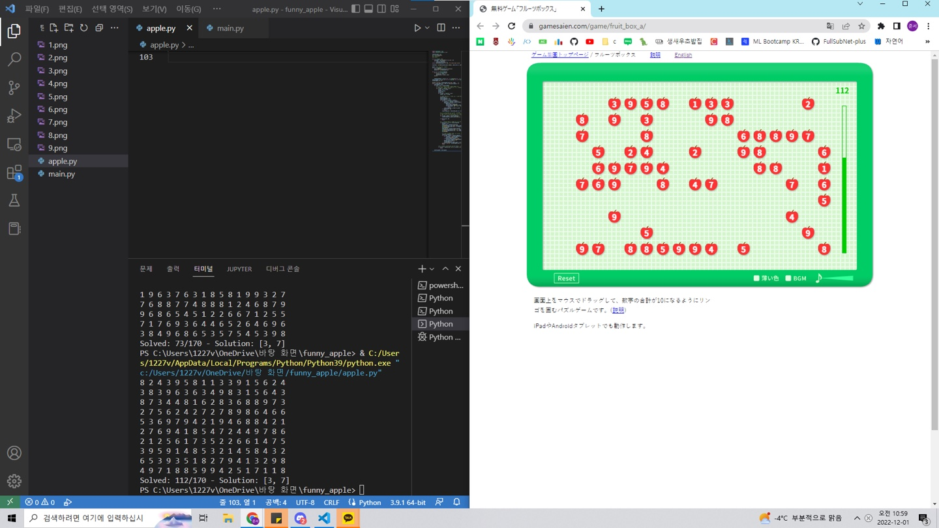
Task: Create a new folder in Explorer toolbar
Action: click(x=68, y=28)
